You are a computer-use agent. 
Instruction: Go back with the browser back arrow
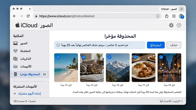(14, 16)
